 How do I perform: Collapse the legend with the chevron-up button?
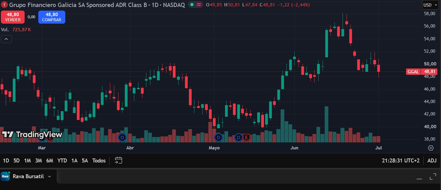6,39
